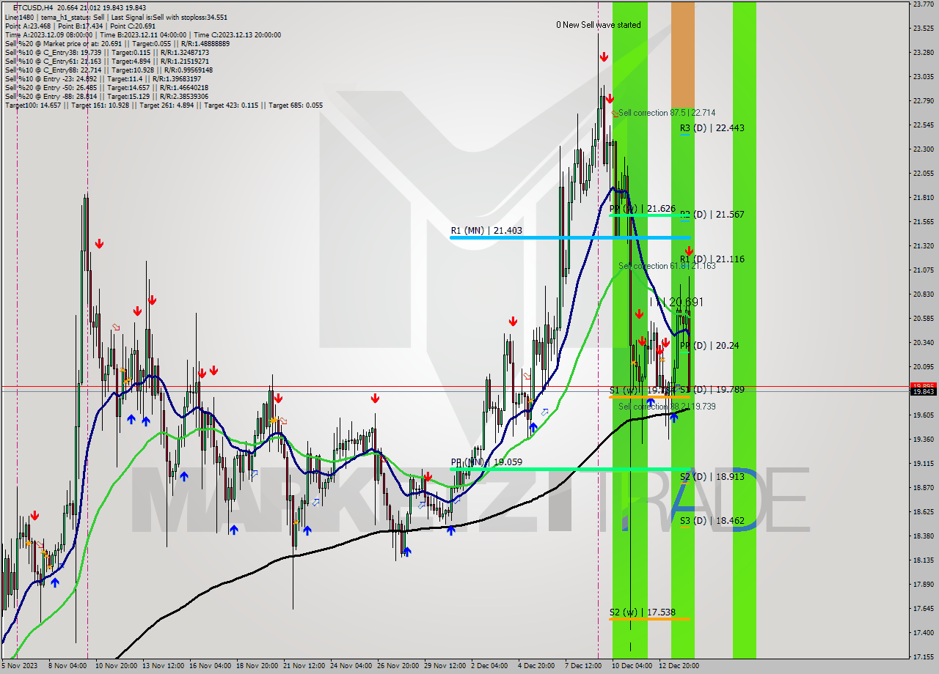Click 'Sell correction 61.8 | 21.163' label
This screenshot has height=674, width=939.
tap(666, 266)
